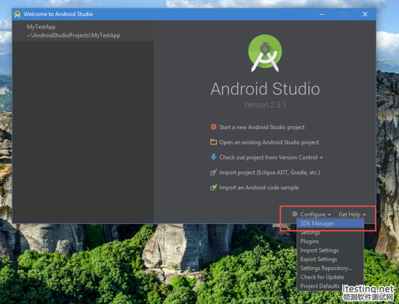Click the blue download arrow Version Control icon
Image resolution: width=399 pixels, height=304 pixels.
point(213,157)
